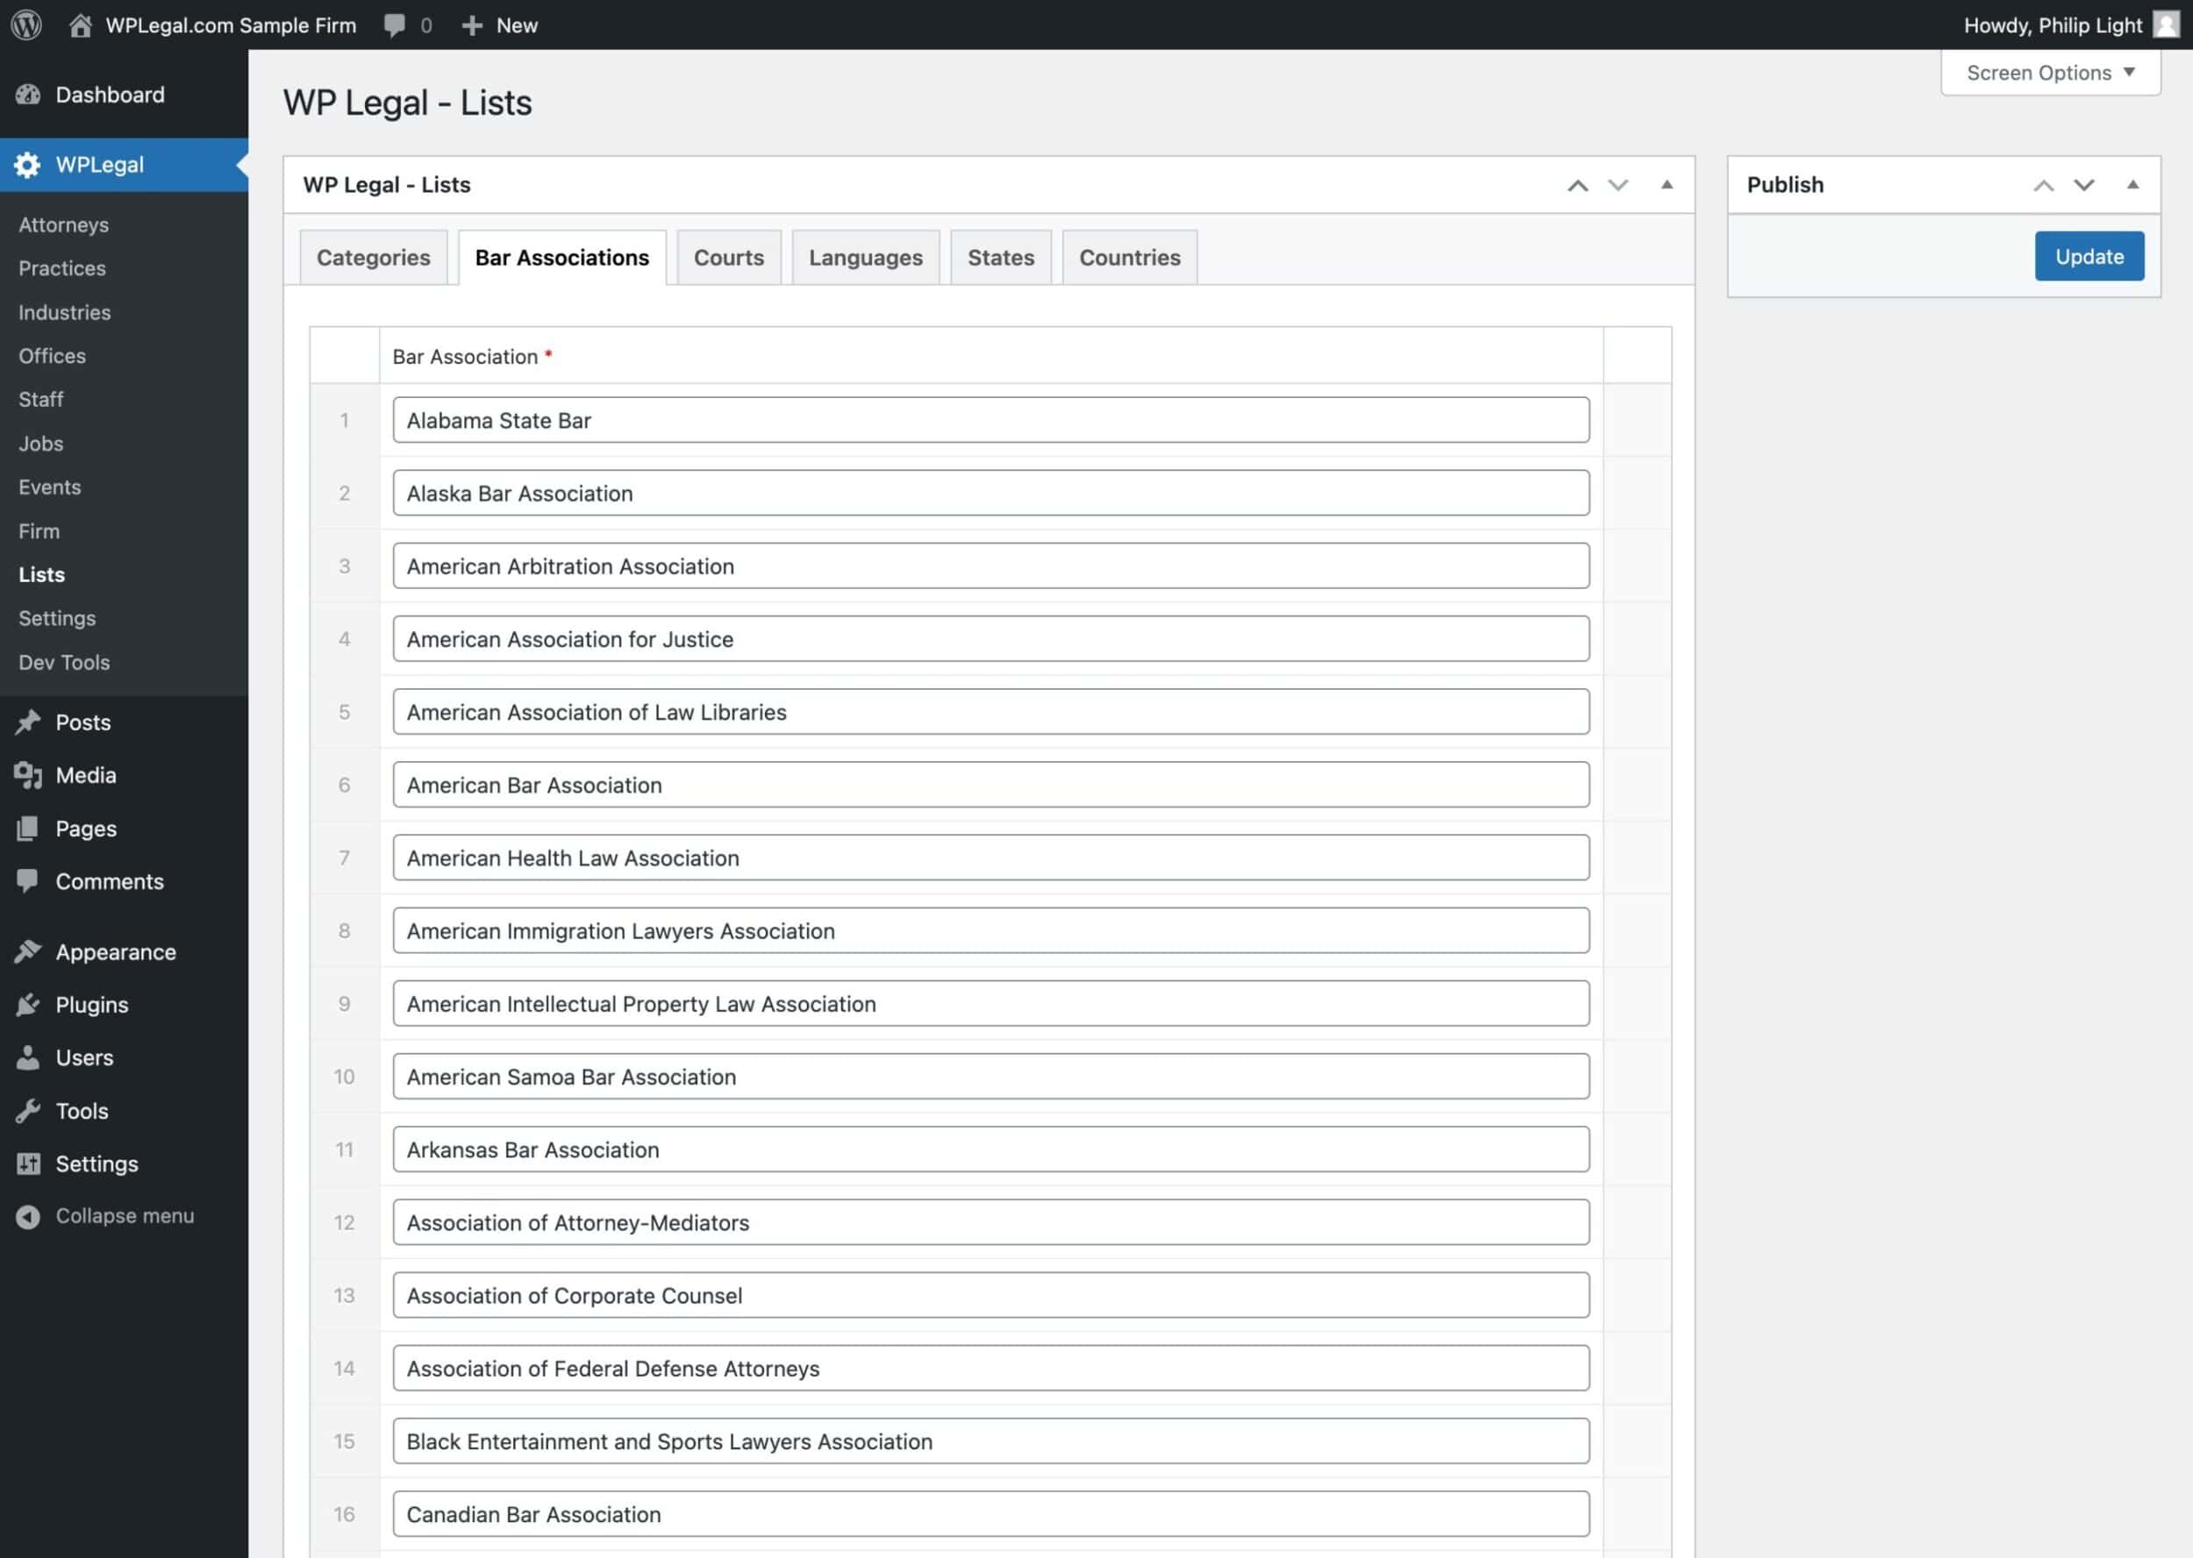The image size is (2193, 1558).
Task: Open the Staff submenu item
Action: [x=41, y=399]
